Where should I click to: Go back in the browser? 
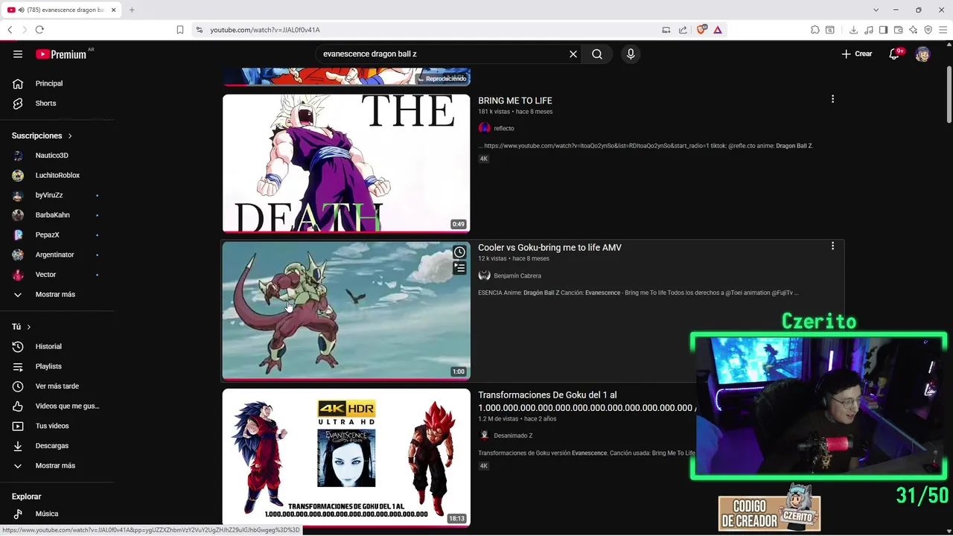point(10,30)
